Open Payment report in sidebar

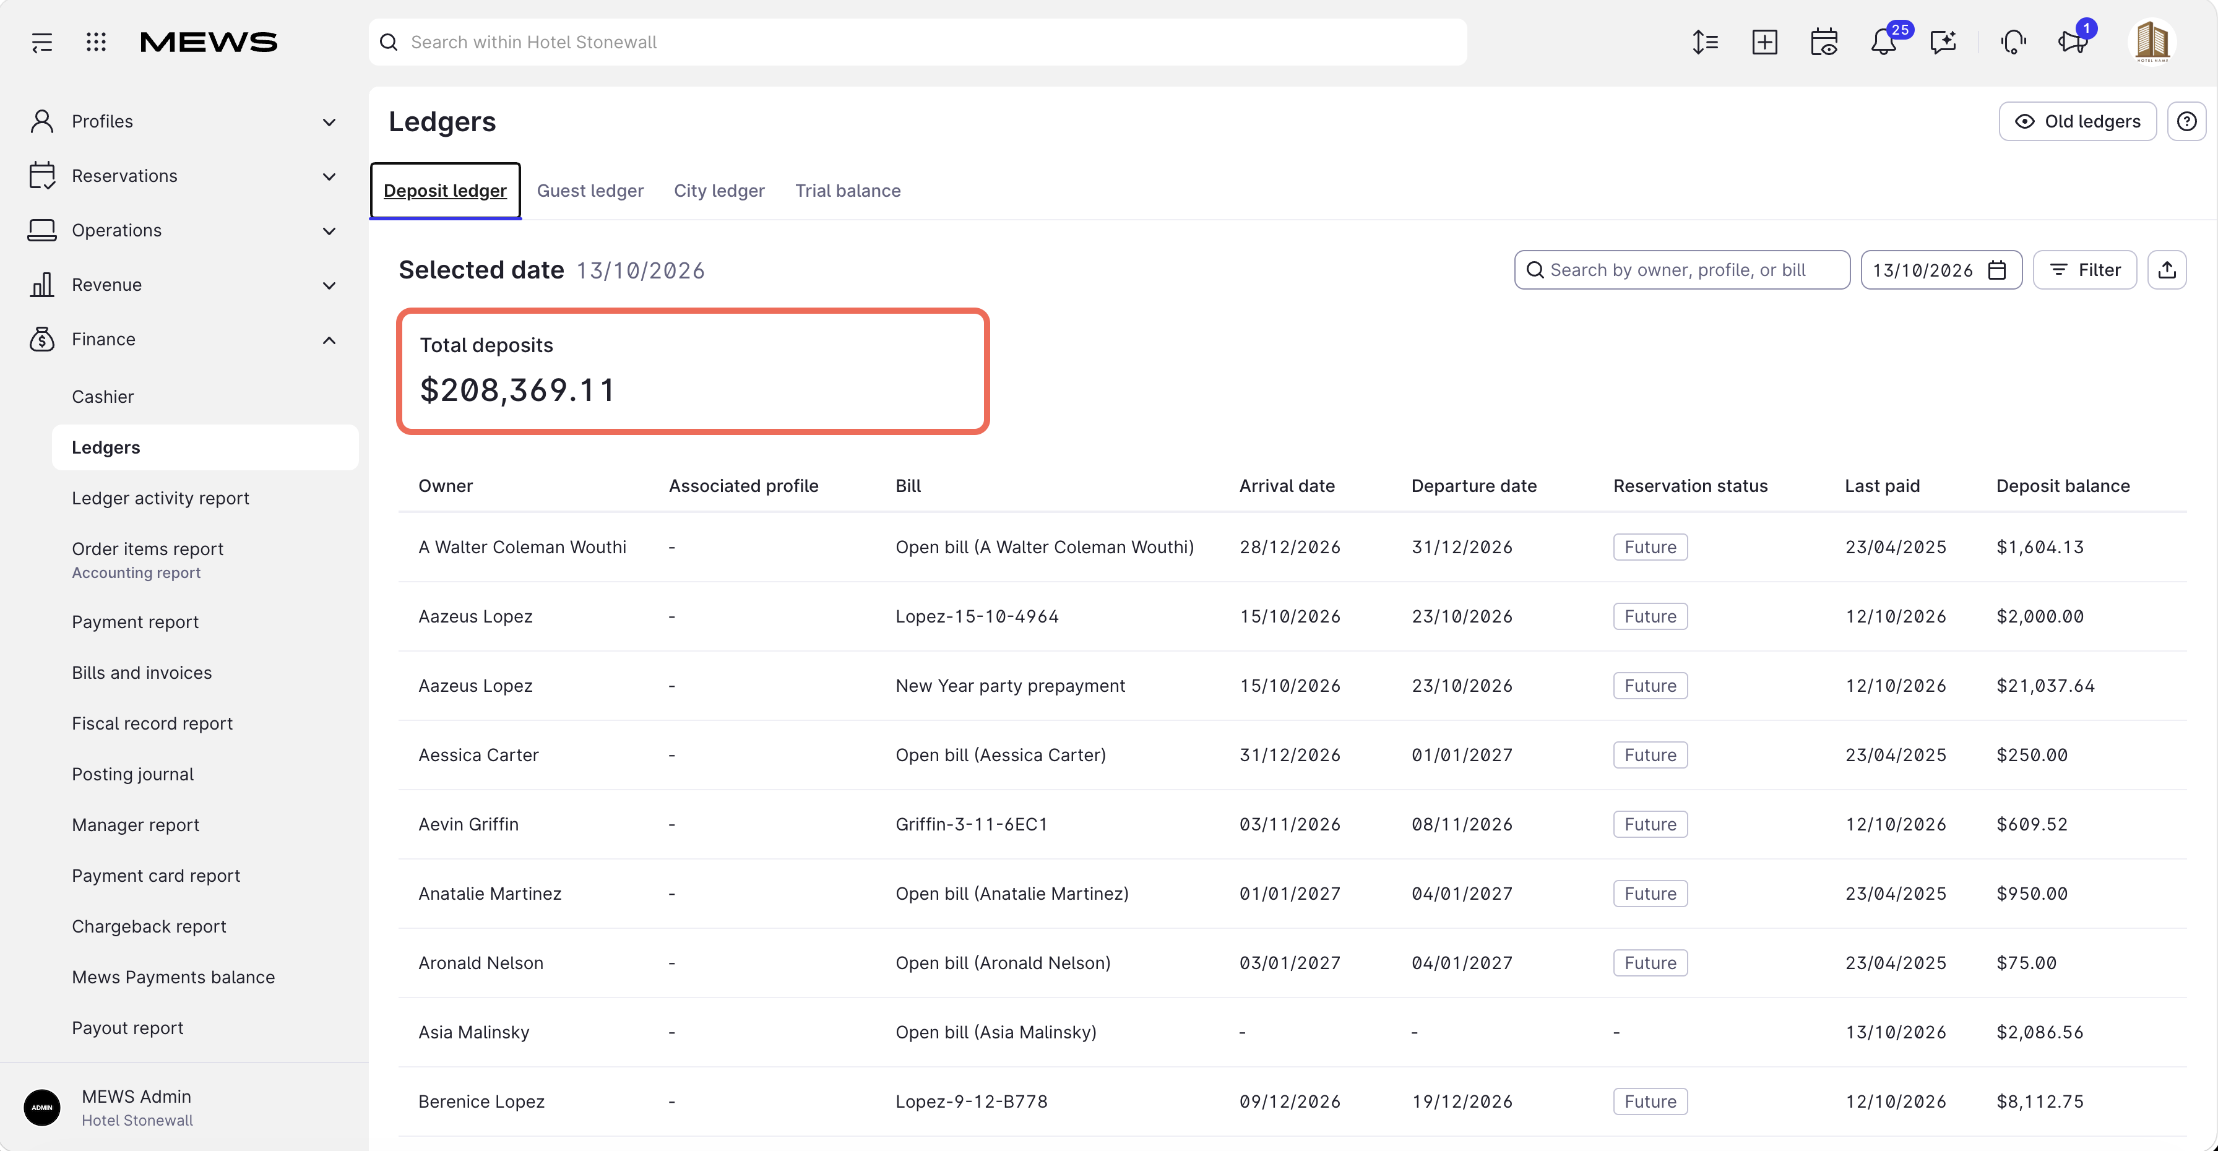(135, 621)
